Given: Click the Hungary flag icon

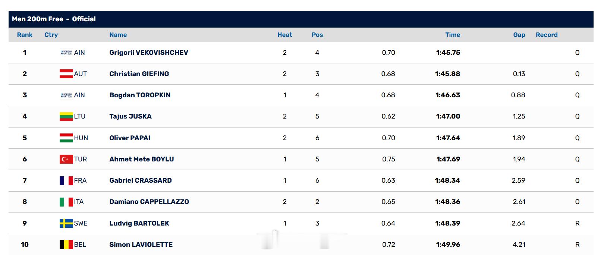Looking at the screenshot, I should point(66,138).
